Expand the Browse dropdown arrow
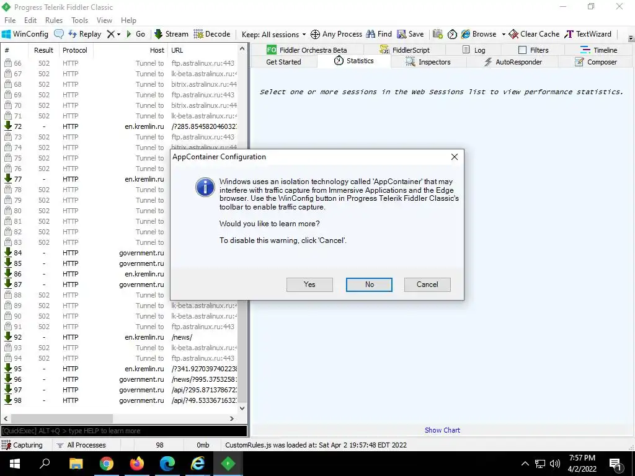The width and height of the screenshot is (635, 476). (504, 35)
